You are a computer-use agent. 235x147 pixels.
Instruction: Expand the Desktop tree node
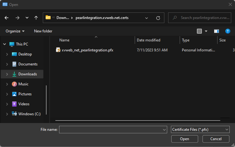point(7,54)
